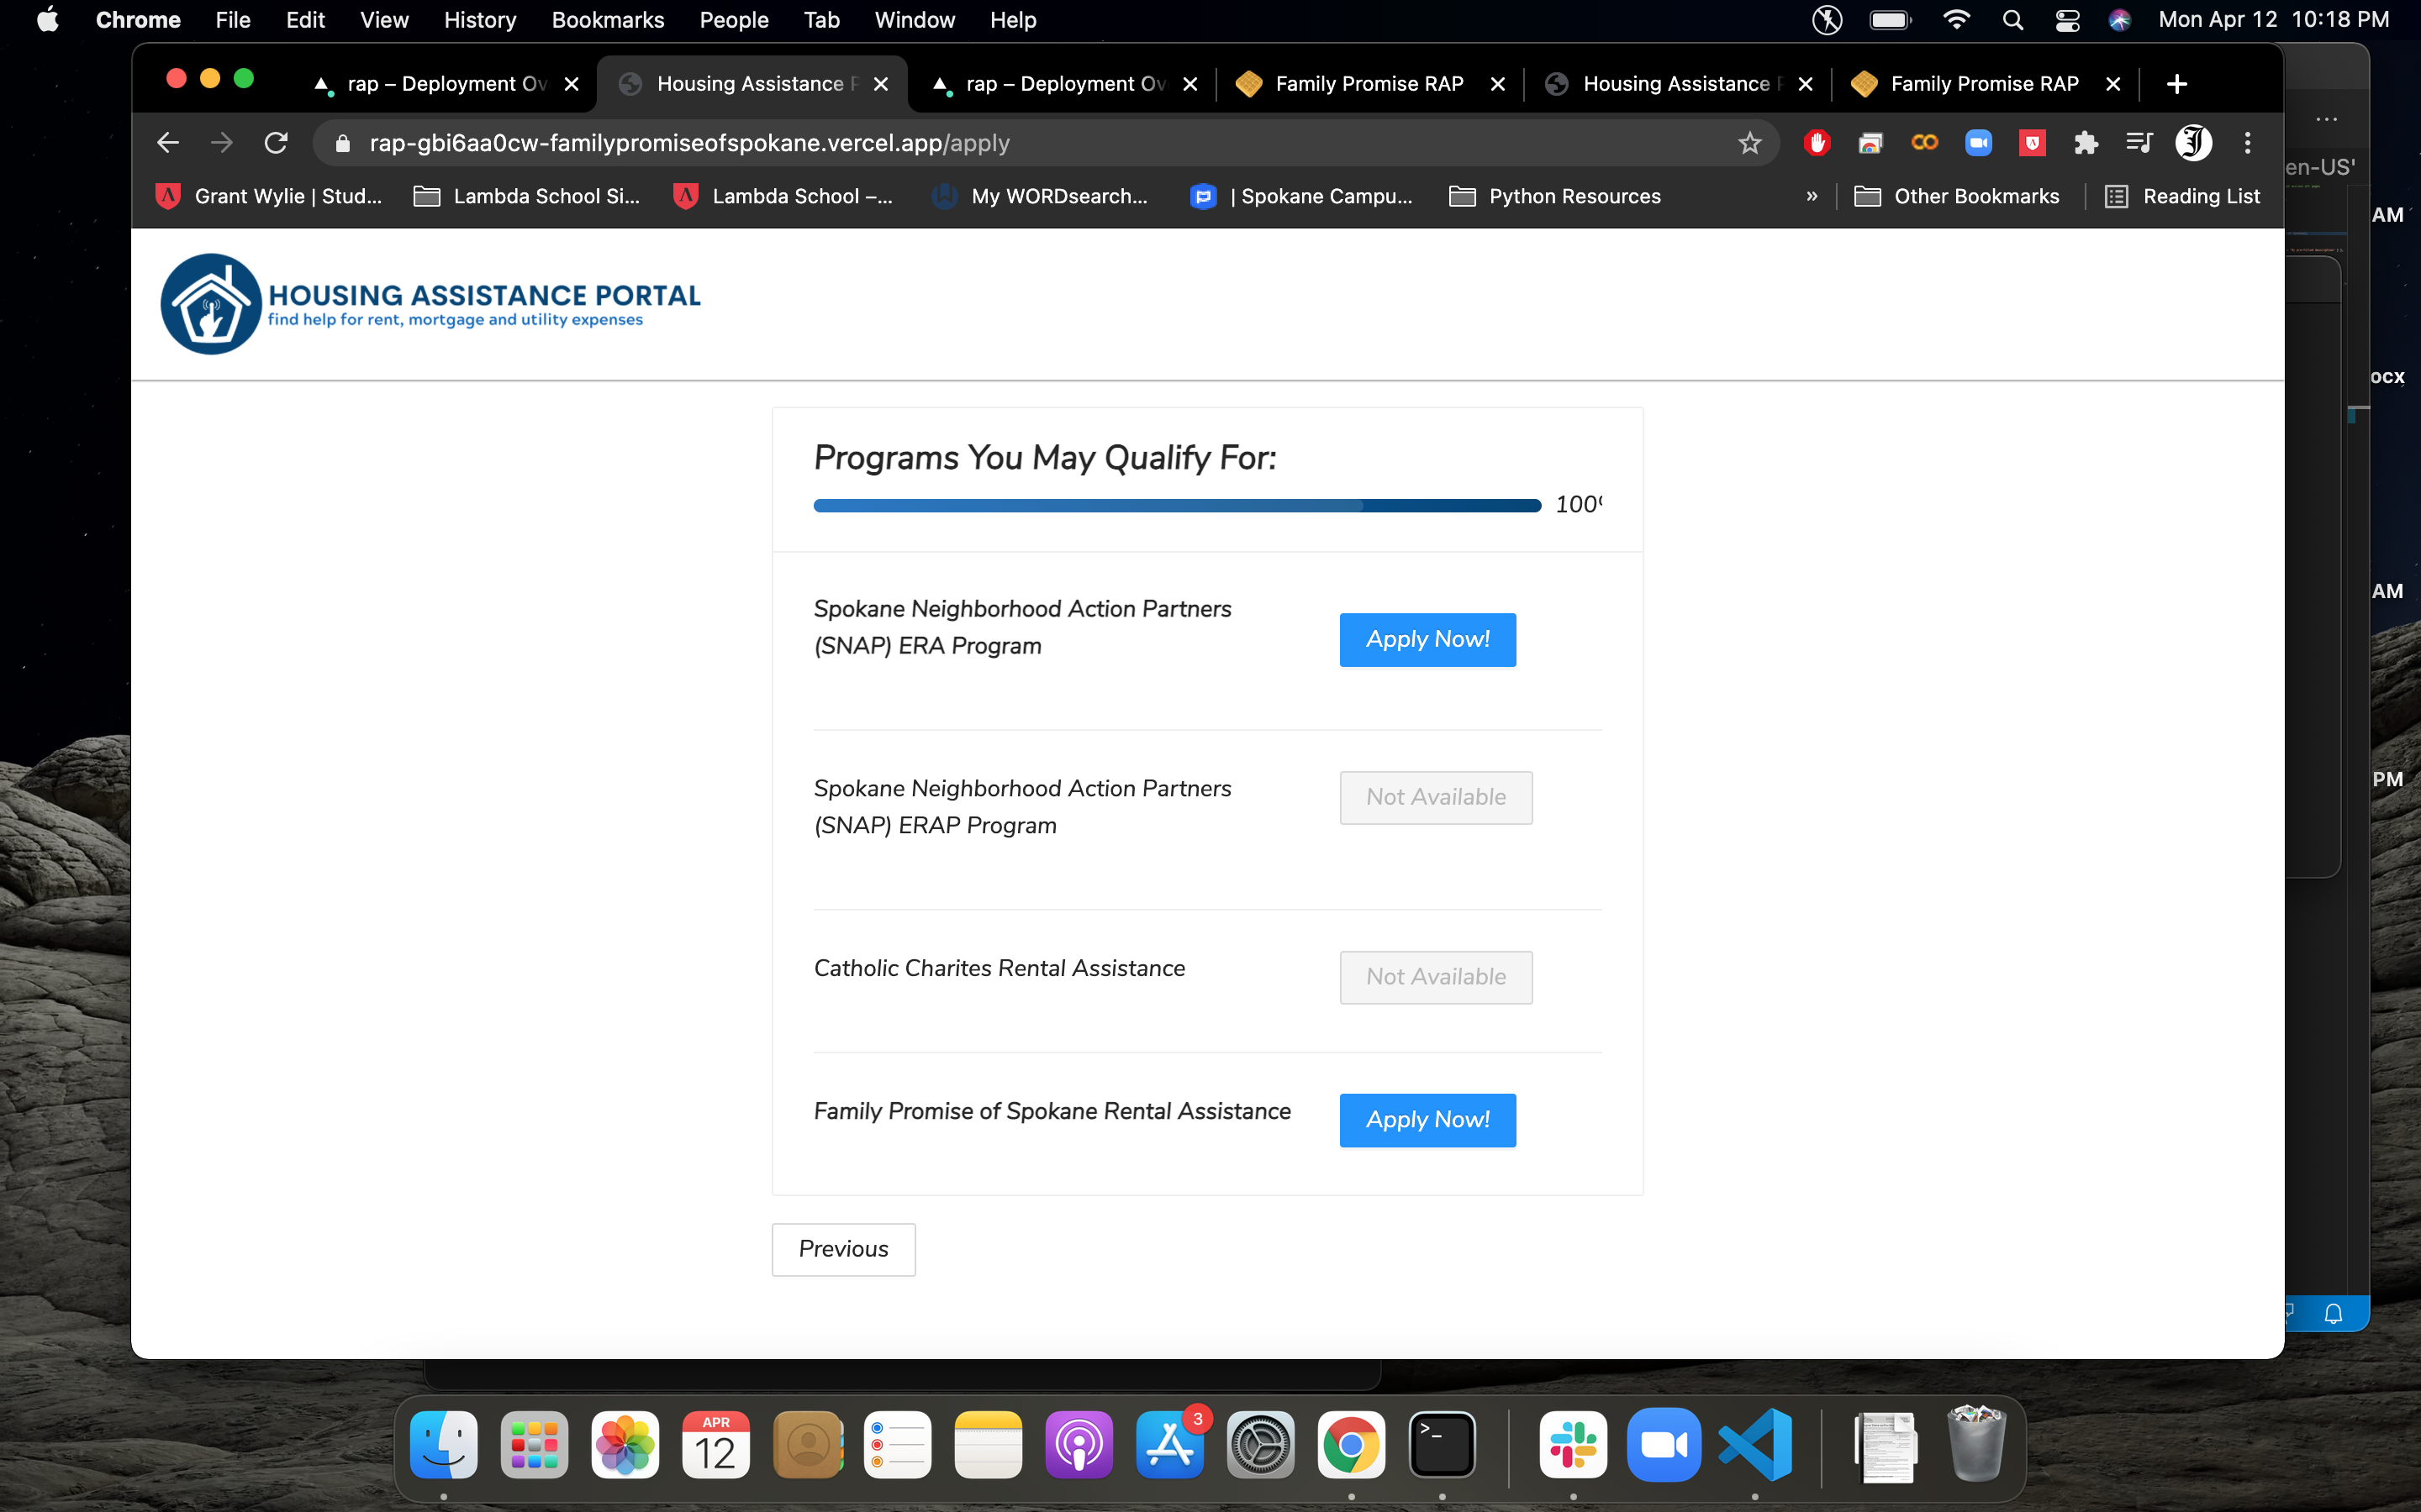This screenshot has height=1512, width=2421.
Task: Click Chrome's forward arrow
Action: coord(222,143)
